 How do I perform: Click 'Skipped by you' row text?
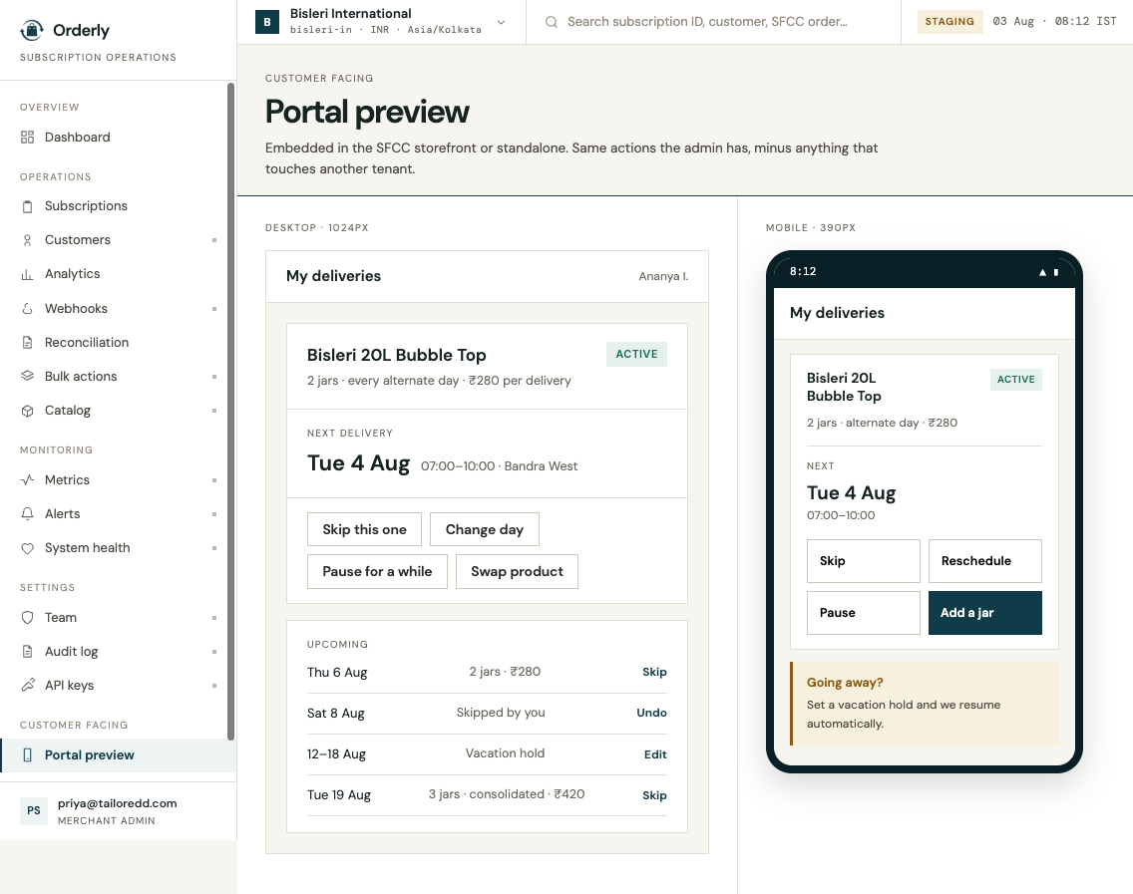[501, 713]
